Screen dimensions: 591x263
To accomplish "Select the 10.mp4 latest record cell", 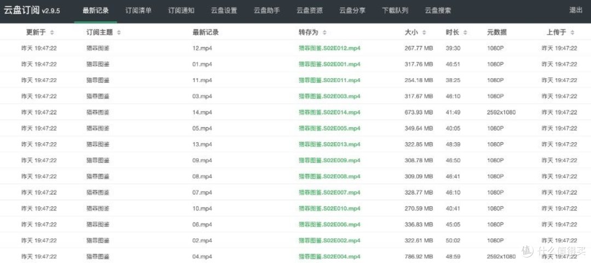I will tap(202, 208).
